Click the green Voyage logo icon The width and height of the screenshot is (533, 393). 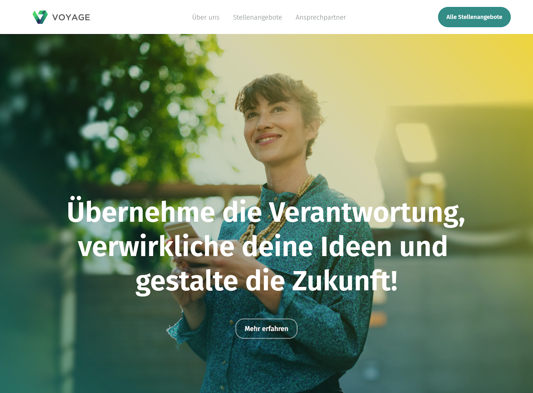(40, 17)
